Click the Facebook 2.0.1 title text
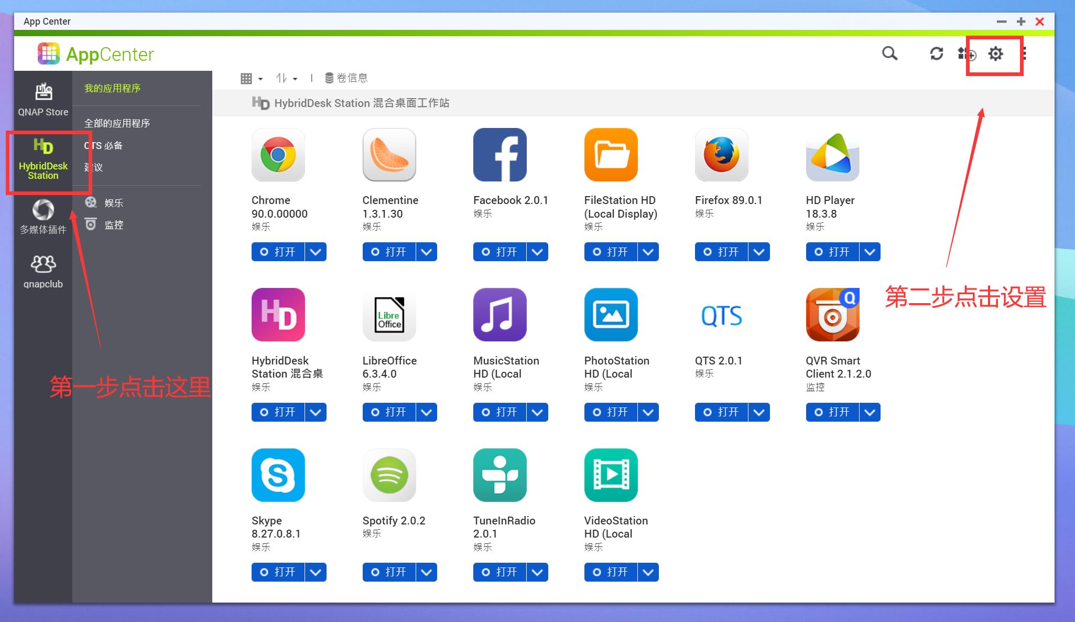The image size is (1075, 622). pyautogui.click(x=511, y=200)
